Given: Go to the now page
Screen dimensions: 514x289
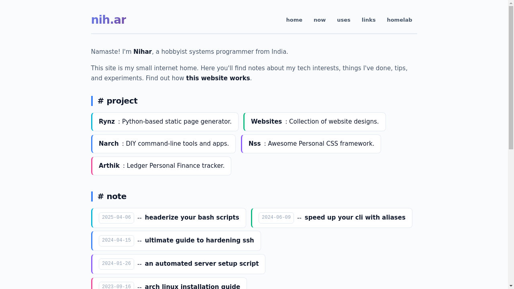Looking at the screenshot, I should [319, 20].
